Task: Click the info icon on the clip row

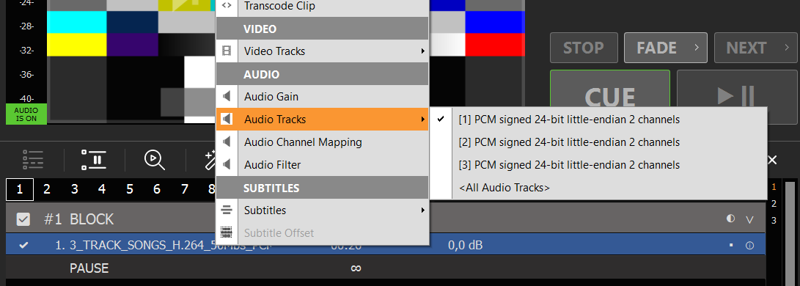Action: tap(749, 245)
